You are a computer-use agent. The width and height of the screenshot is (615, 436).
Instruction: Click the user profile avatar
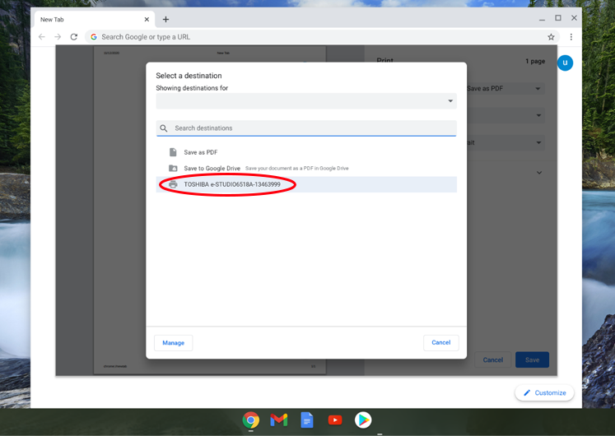click(x=565, y=63)
